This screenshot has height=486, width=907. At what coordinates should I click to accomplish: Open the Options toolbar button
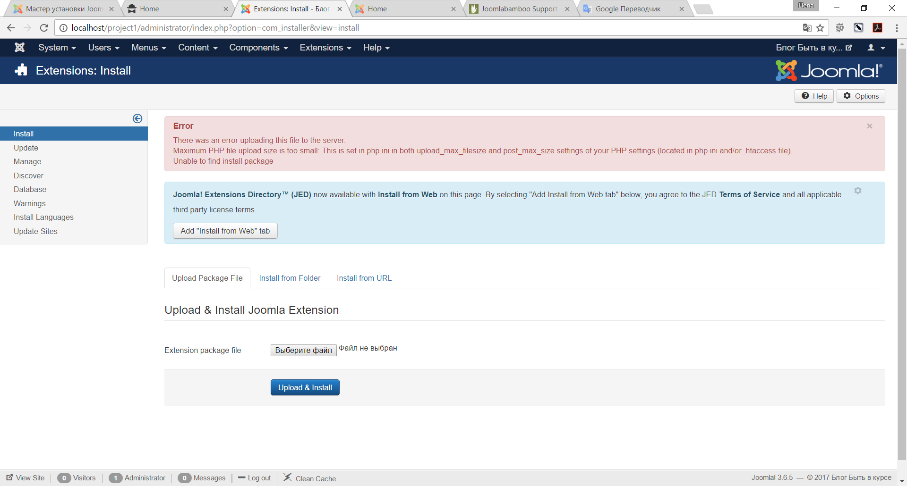tap(861, 96)
